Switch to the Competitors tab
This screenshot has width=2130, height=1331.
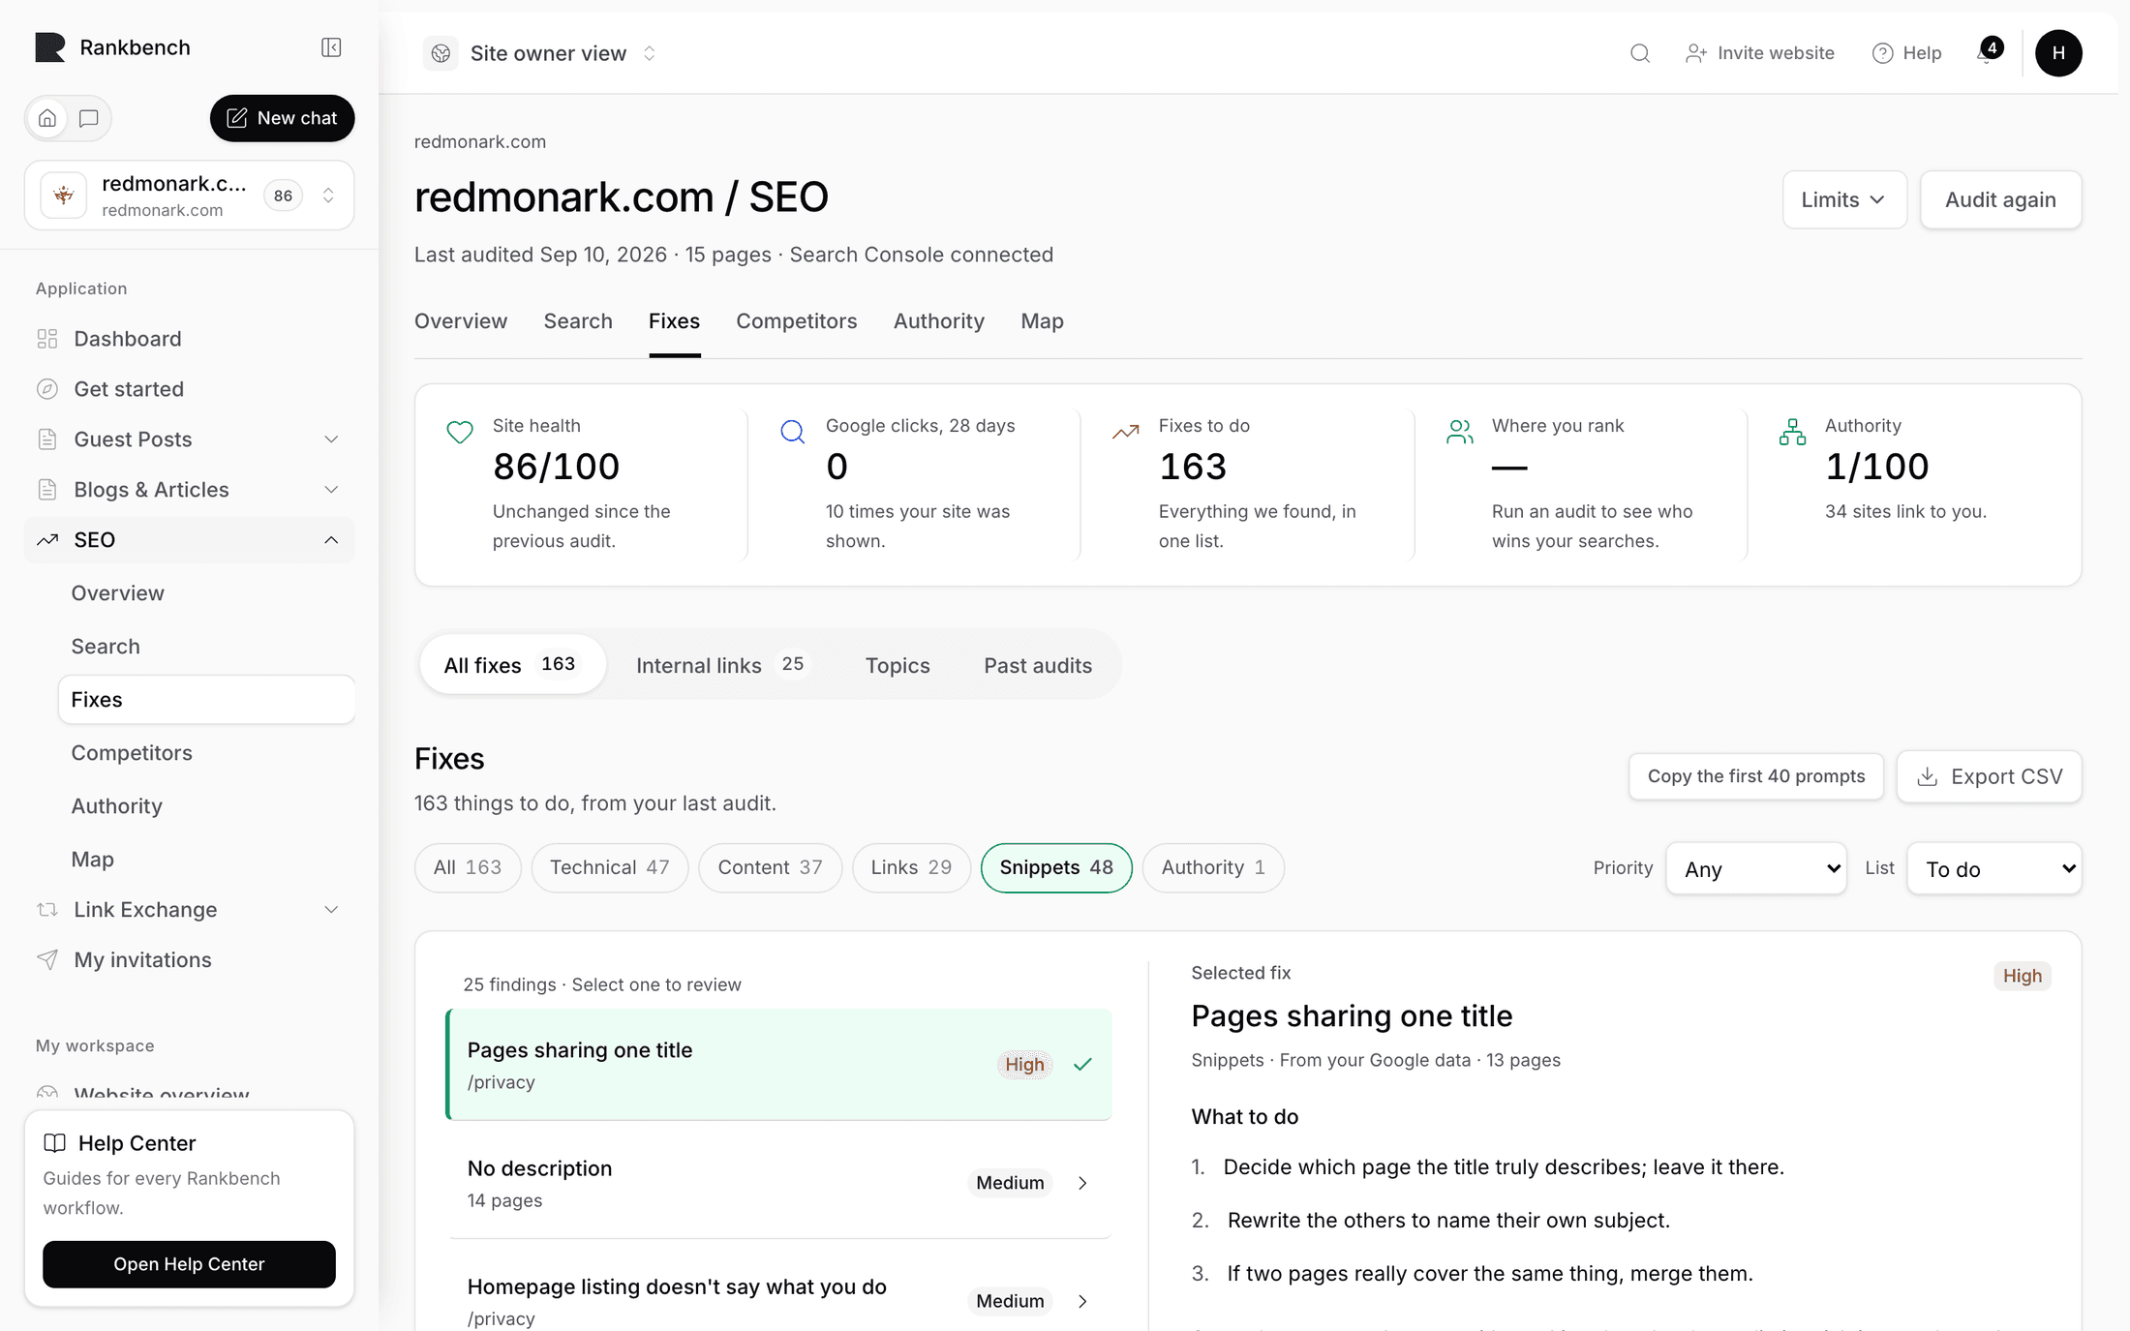point(796,321)
